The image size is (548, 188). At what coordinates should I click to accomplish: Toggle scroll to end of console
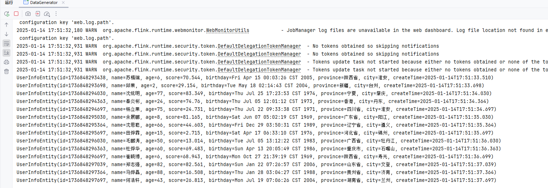[x=6, y=53]
